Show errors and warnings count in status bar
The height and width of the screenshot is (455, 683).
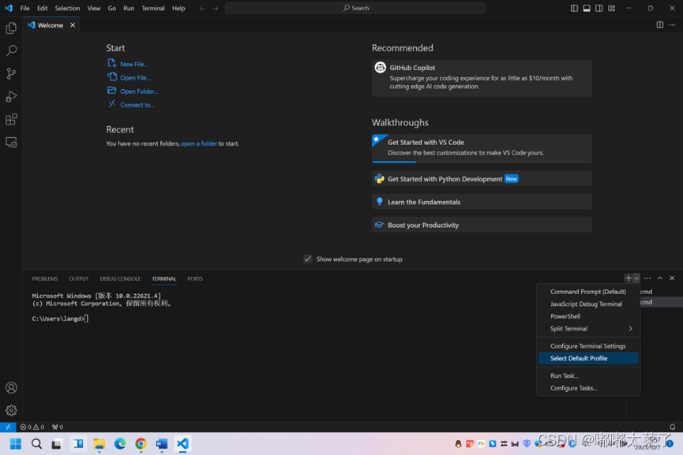[x=32, y=427]
